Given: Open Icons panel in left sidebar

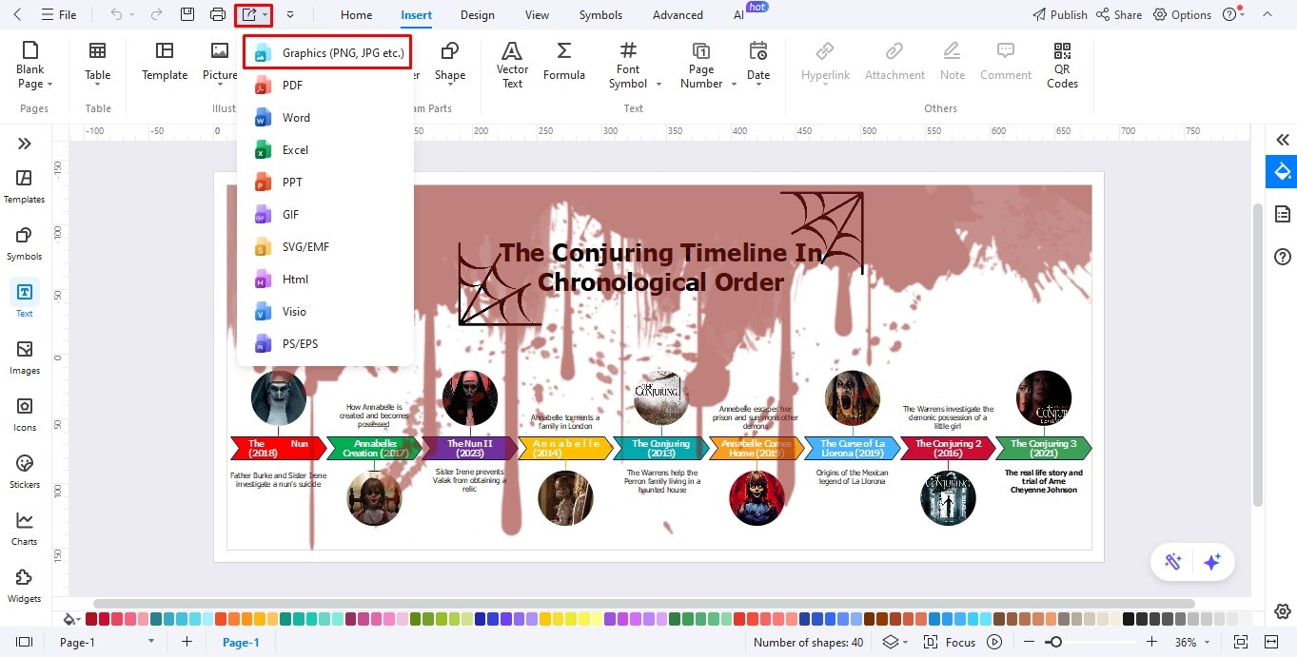Looking at the screenshot, I should tap(25, 415).
